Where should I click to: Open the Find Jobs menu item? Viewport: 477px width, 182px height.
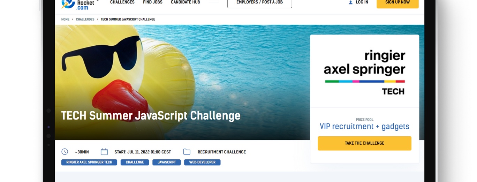[153, 2]
